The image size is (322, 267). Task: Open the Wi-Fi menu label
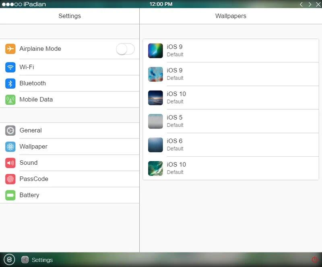click(27, 67)
